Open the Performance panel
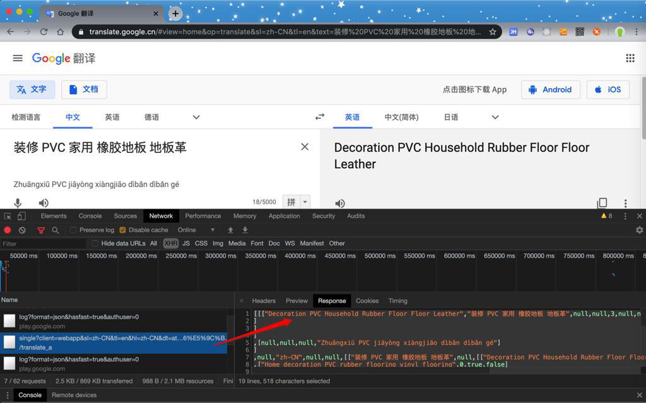The width and height of the screenshot is (646, 403). [x=203, y=216]
